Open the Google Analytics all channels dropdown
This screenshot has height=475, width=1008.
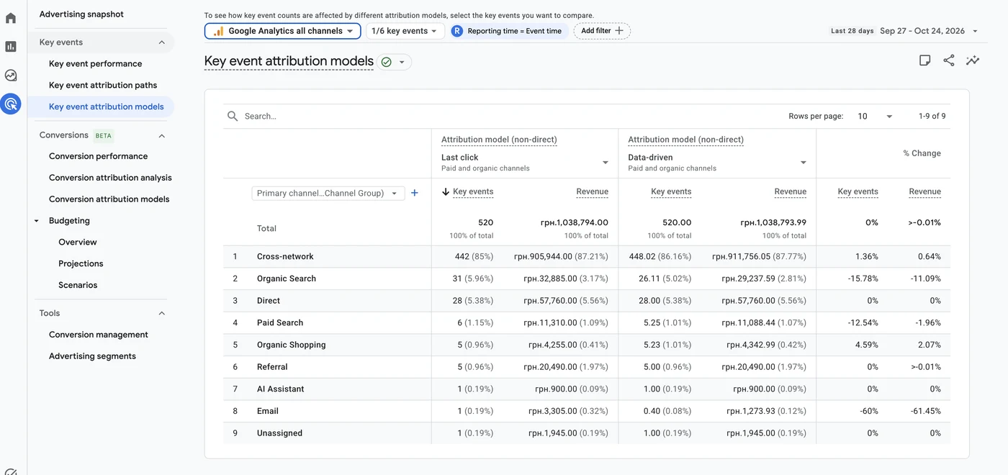pos(283,31)
